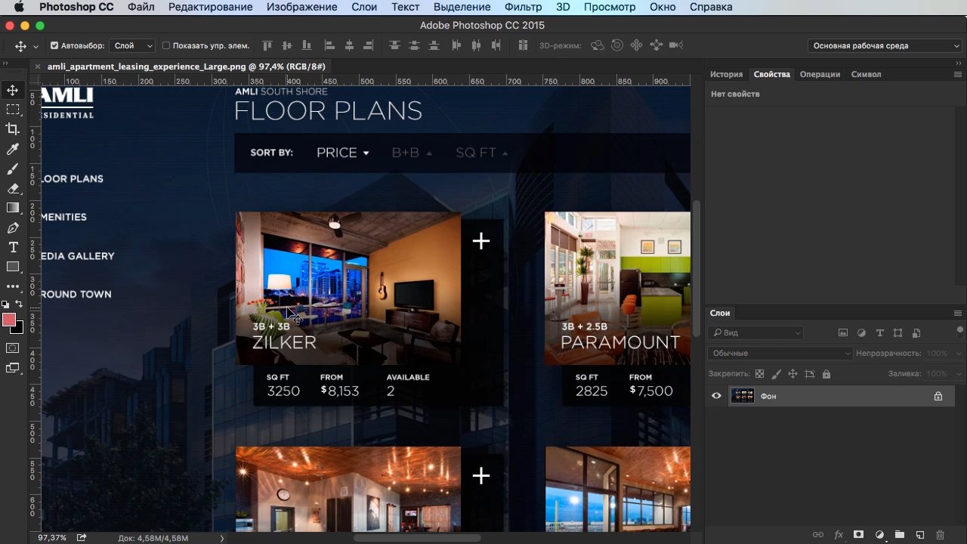967x544 pixels.
Task: Open the Файл menu
Action: (x=141, y=7)
